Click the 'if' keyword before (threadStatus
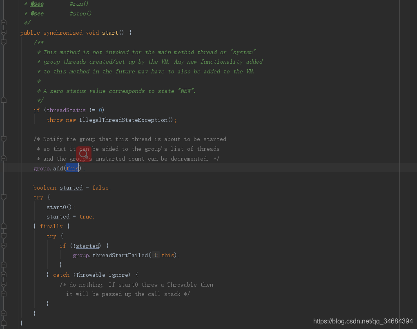417x329 pixels. click(37, 110)
